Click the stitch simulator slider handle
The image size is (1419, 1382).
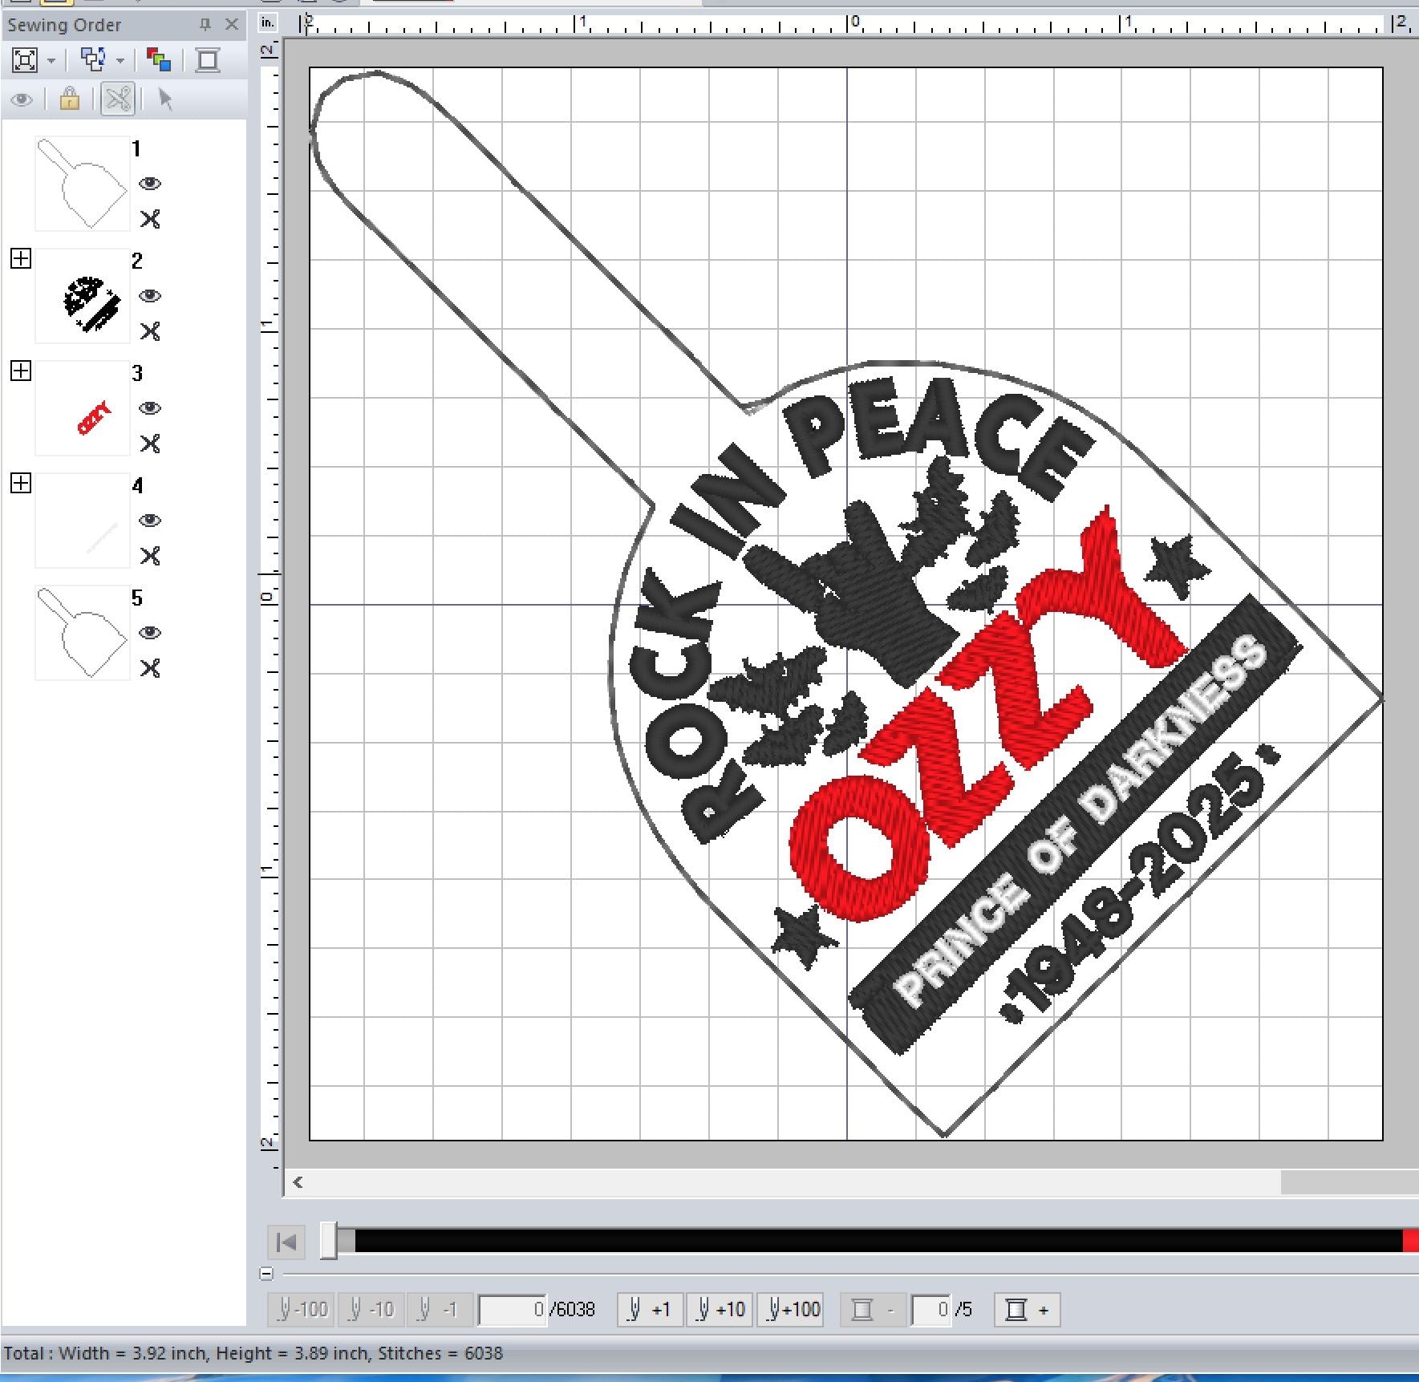coord(329,1241)
